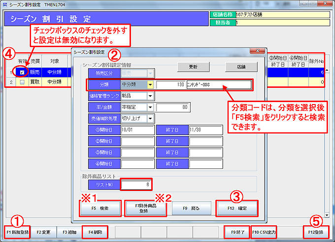Expand the 価格管理ランク dropdown showing 新品
This screenshot has height=242, width=335.
[x=150, y=96]
